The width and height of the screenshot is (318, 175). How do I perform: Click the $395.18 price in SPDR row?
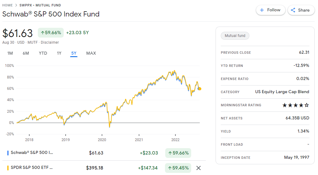[95, 168]
